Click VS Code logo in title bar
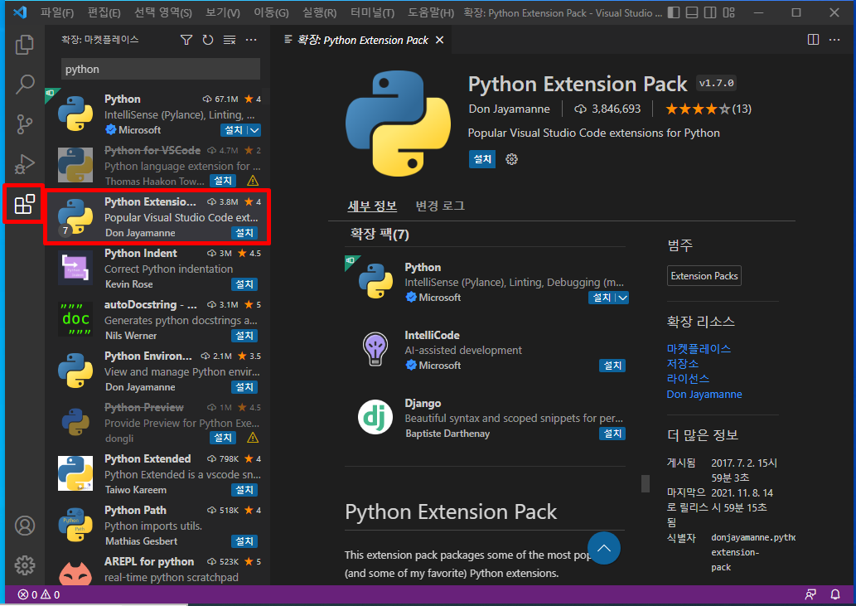This screenshot has width=856, height=606. click(x=20, y=12)
